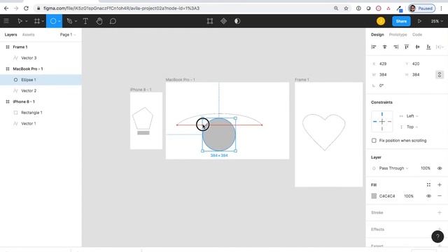Align left icon in Design panel
Viewport: 448px width, 252px height.
click(x=373, y=47)
